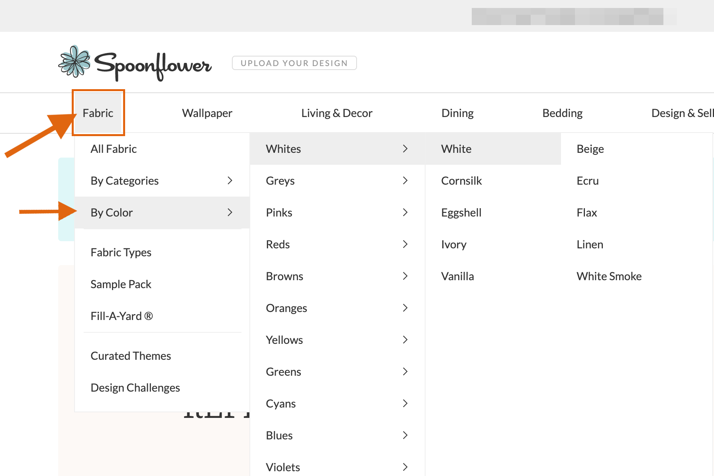The width and height of the screenshot is (714, 476).
Task: Expand the Cyans chevron arrow
Action: 405,404
